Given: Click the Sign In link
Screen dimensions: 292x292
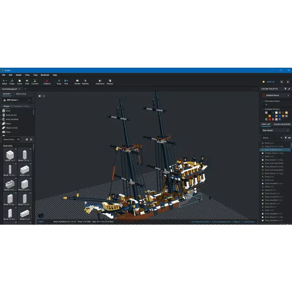Looking at the screenshot, I should tap(270, 82).
